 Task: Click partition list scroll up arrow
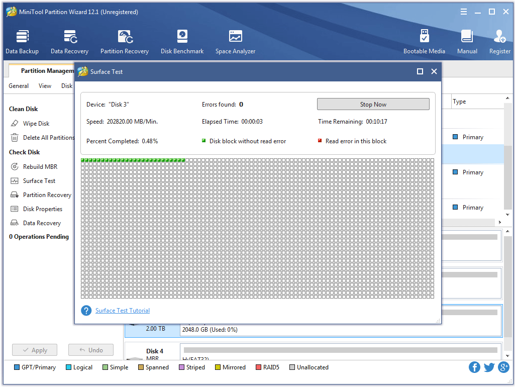[508, 98]
